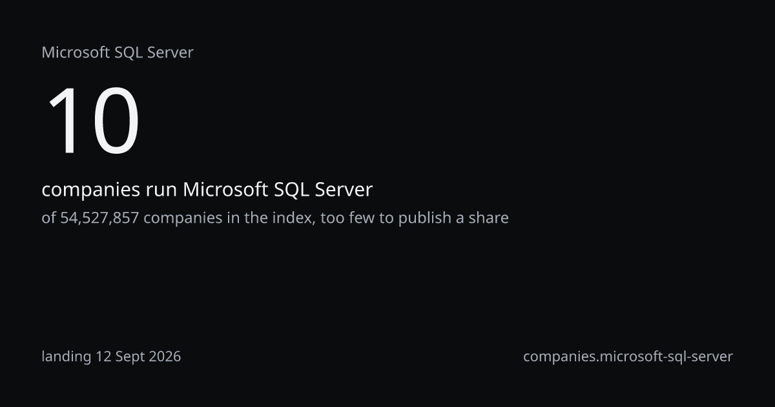Click the word Microsoft in the top title
Image resolution: width=775 pixels, height=407 pixels.
click(x=76, y=53)
